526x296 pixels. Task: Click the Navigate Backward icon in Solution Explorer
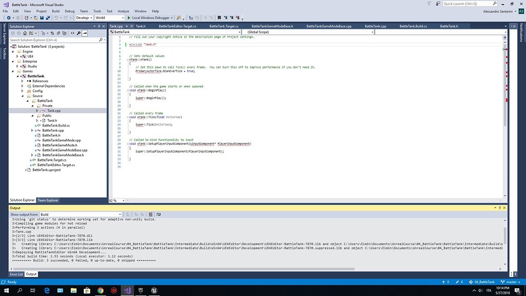pos(13,33)
